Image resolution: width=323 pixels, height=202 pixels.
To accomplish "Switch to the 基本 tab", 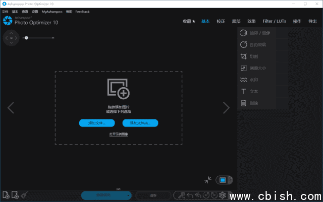I will (205, 21).
